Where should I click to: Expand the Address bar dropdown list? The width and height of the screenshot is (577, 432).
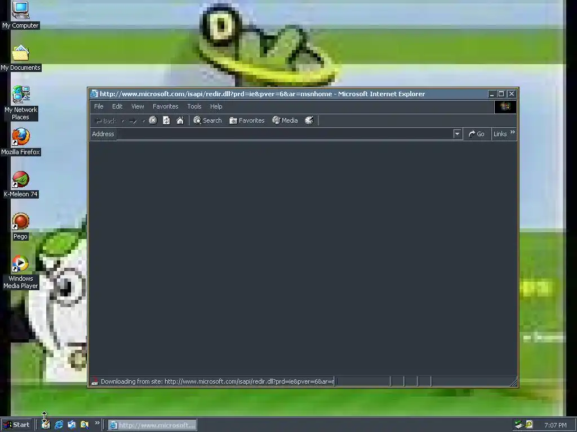pyautogui.click(x=457, y=134)
